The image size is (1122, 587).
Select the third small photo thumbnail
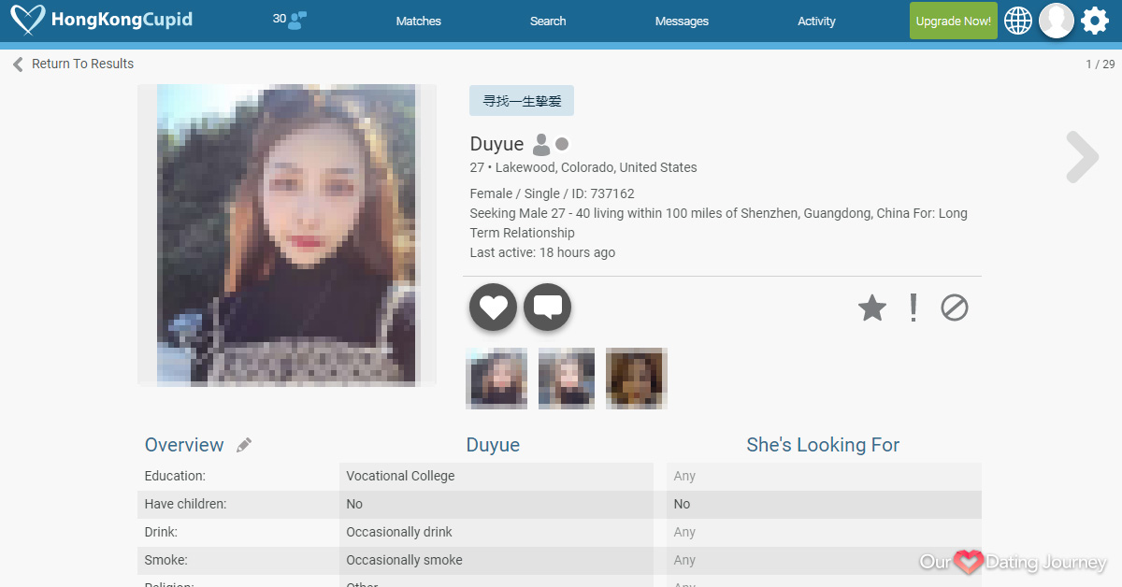coord(636,379)
